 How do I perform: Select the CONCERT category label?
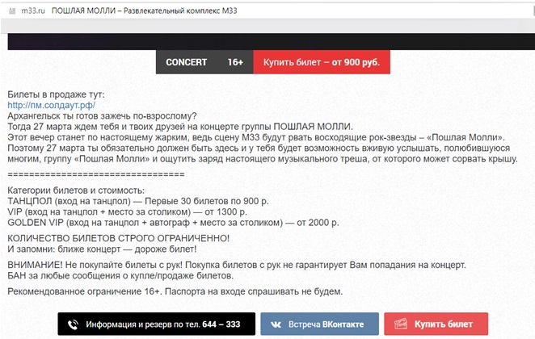click(186, 62)
